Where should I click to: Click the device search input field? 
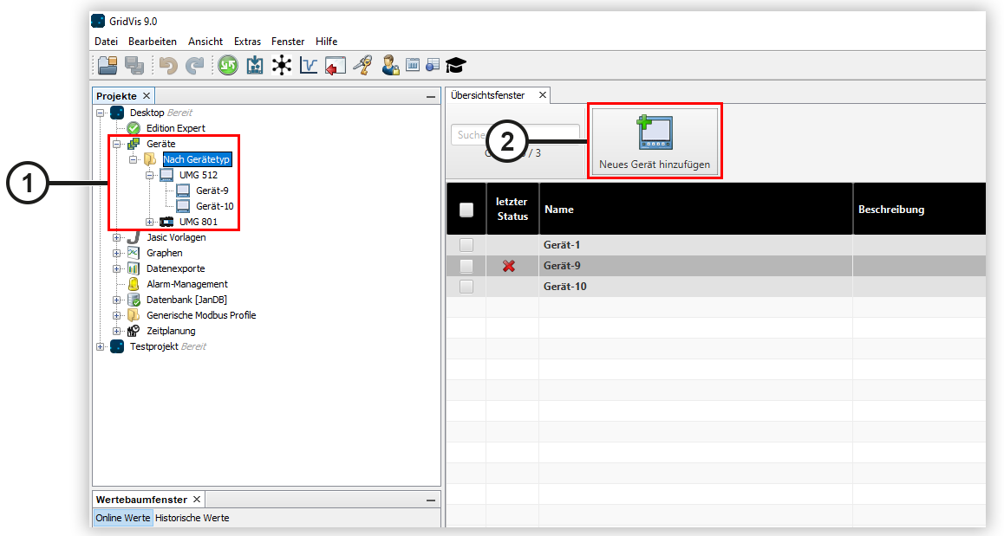[x=468, y=135]
